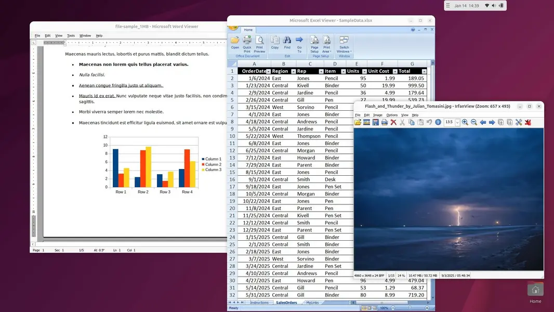Click the Home shortcut on the desktop
This screenshot has width=554, height=312.
(535, 291)
